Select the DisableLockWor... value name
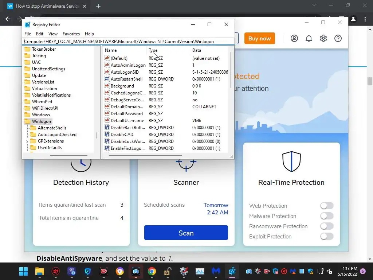 click(128, 141)
